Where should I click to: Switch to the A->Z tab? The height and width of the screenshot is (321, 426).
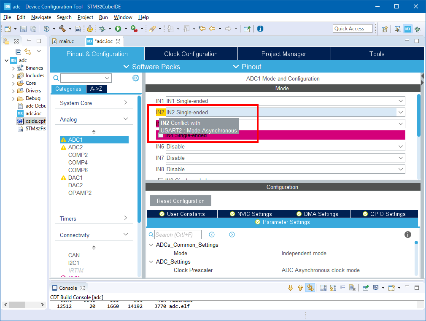click(x=96, y=89)
